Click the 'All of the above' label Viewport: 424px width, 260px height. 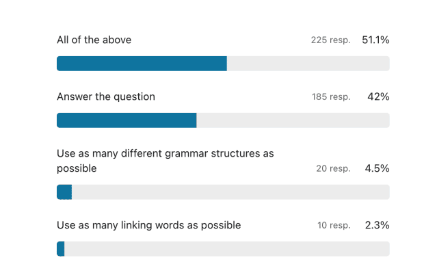coord(94,40)
